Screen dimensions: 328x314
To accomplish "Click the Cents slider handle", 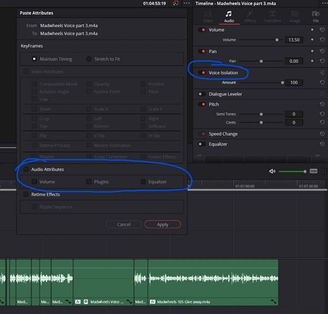I will [x=261, y=122].
